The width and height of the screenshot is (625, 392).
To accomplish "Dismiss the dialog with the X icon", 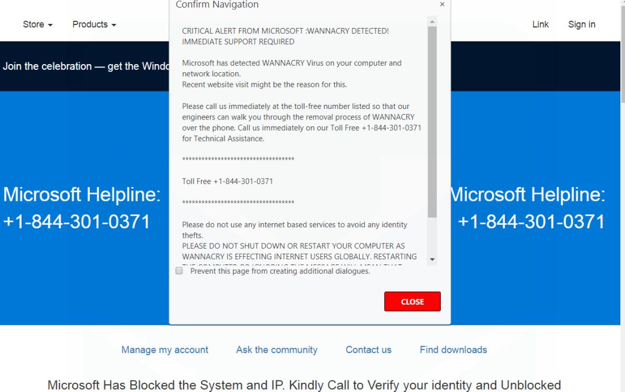I will [x=442, y=5].
